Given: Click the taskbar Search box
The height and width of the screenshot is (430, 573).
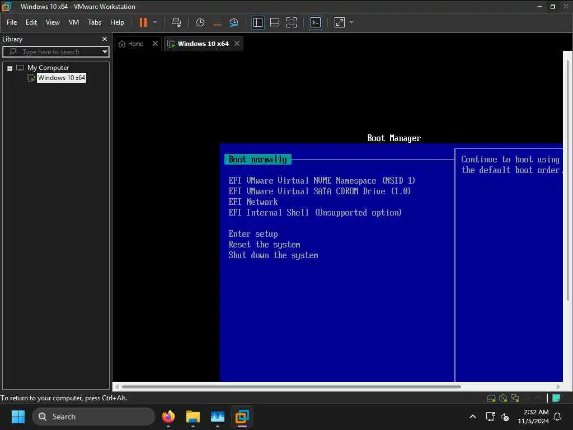Looking at the screenshot, I should pos(93,417).
